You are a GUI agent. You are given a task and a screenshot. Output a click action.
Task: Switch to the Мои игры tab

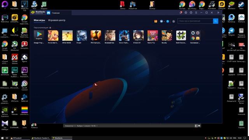tap(39, 20)
